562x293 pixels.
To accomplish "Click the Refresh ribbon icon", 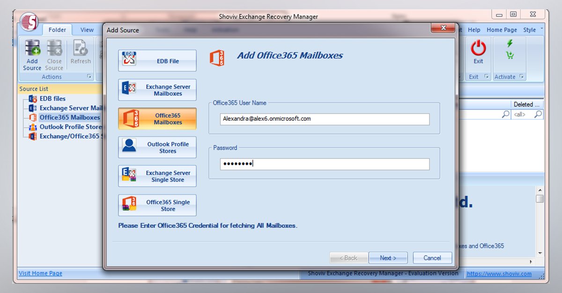I will (81, 48).
